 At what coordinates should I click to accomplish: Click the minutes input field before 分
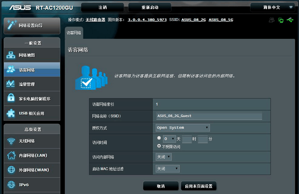pyautogui.click(x=203, y=139)
